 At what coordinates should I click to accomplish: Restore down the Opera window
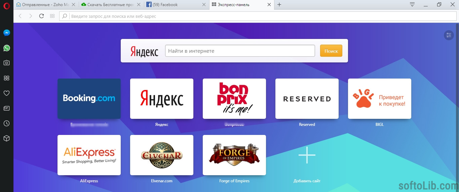439,4
